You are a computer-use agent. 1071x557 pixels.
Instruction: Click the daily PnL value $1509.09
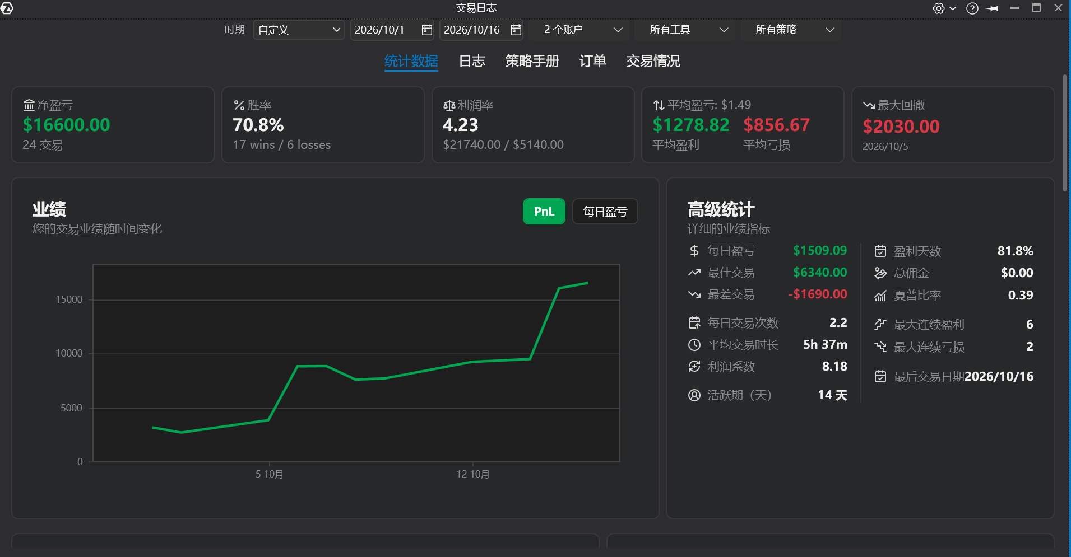click(820, 251)
